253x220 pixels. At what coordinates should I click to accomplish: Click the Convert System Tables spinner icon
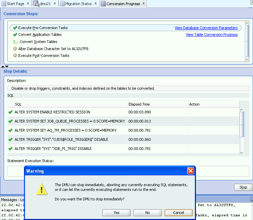(16, 42)
